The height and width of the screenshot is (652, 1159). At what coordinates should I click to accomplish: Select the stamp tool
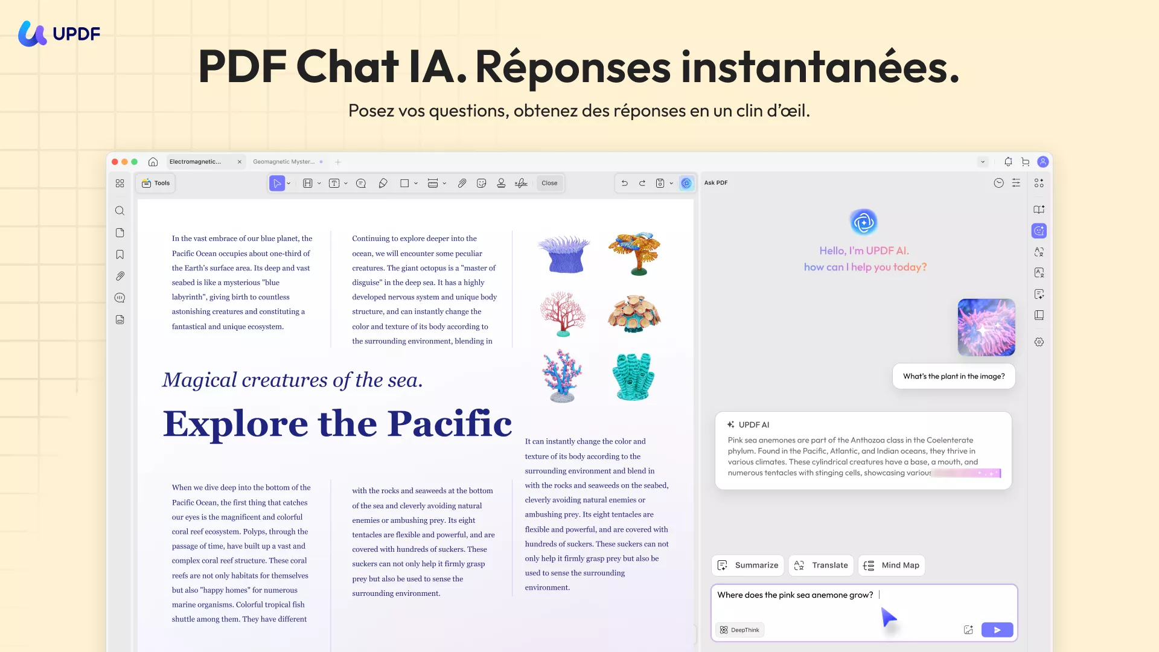[502, 183]
